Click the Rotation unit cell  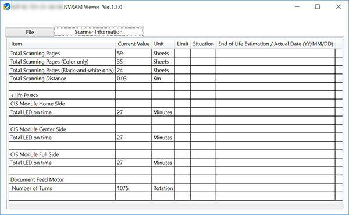click(163, 188)
